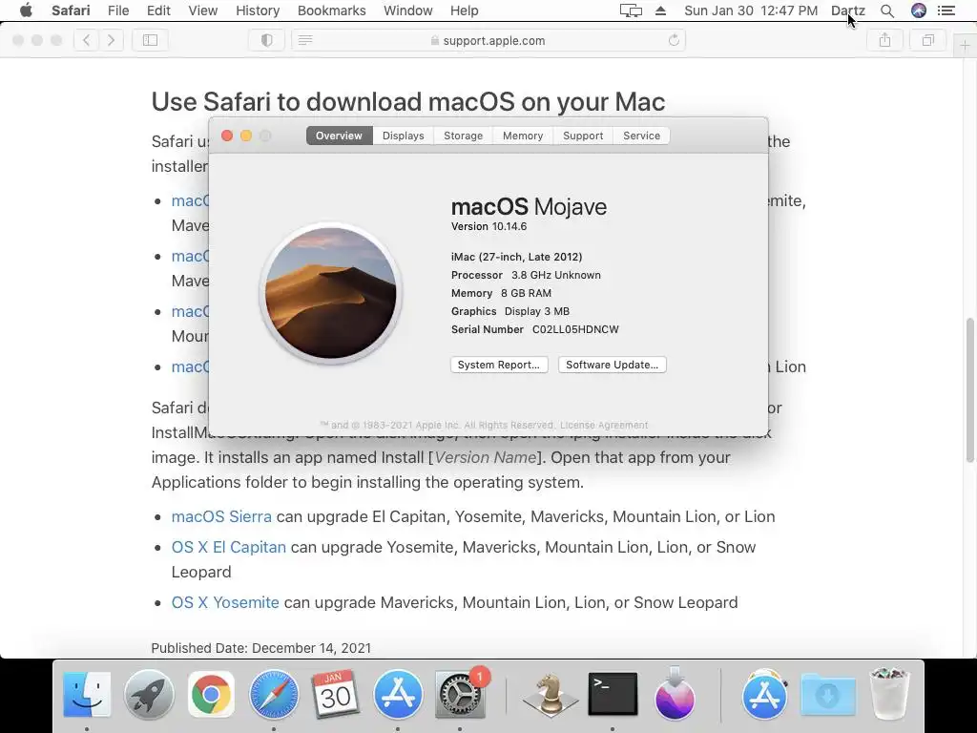This screenshot has width=977, height=733.
Task: Open the Safari menu in menu bar
Action: (71, 10)
